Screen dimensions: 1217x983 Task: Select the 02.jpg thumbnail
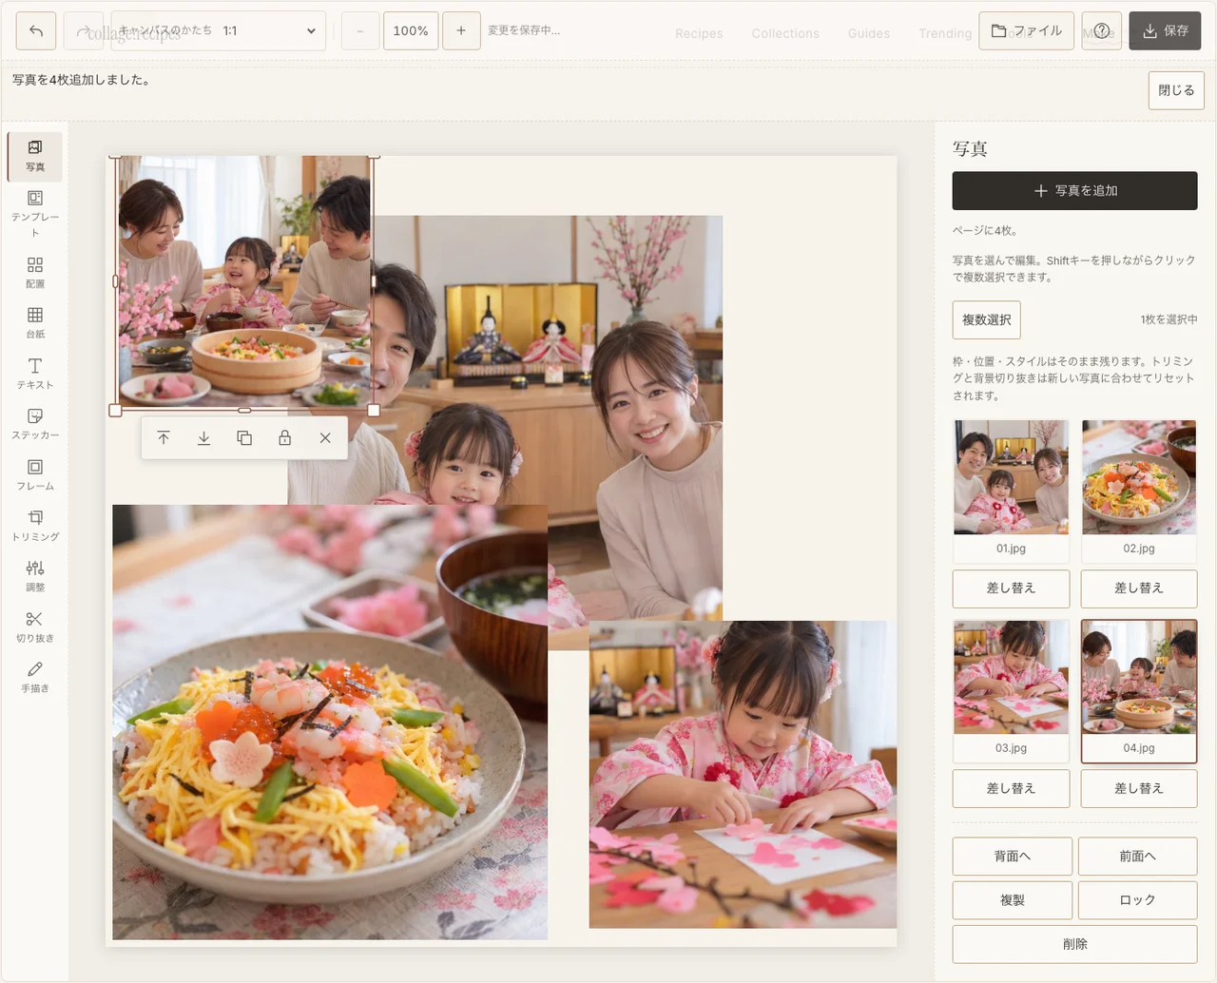pyautogui.click(x=1139, y=491)
